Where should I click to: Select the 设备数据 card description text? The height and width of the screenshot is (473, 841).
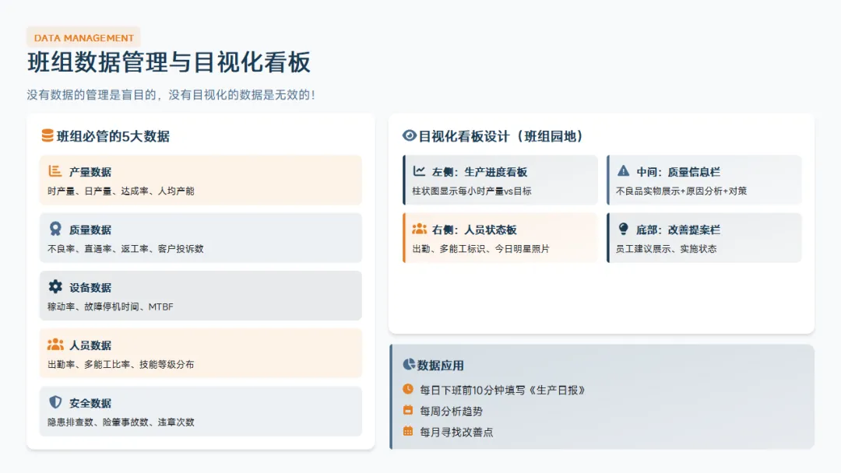[x=111, y=307]
